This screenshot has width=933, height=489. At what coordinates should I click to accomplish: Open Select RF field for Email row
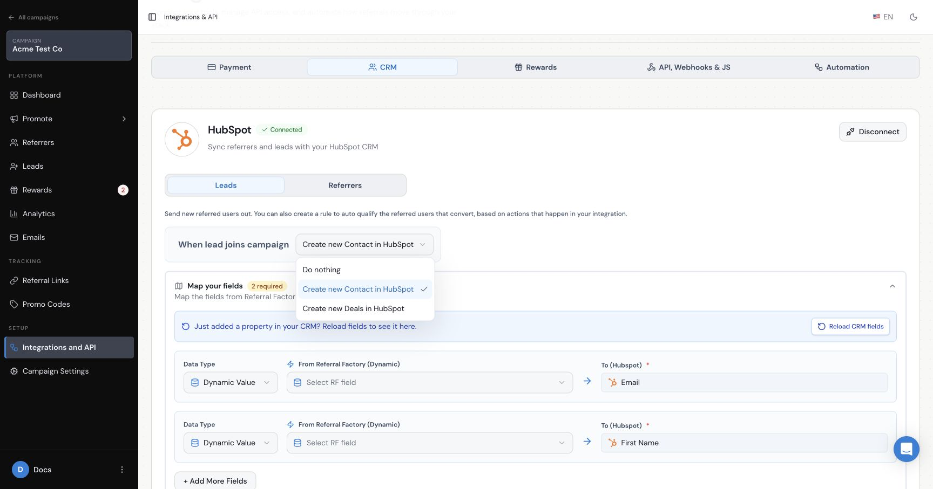[430, 382]
